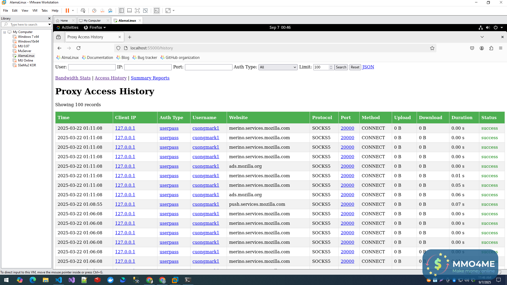Open the VM menu in VMware

[35, 11]
